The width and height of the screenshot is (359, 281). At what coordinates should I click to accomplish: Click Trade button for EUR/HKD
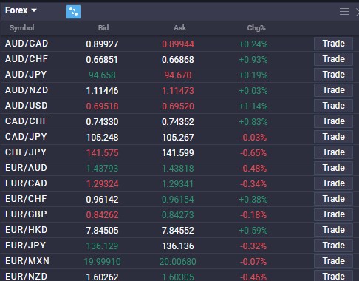[x=333, y=230]
